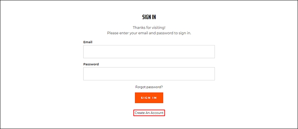Viewport: 298px width, 129px height.
Task: Start password recovery via Forgot password?
Action: click(149, 87)
